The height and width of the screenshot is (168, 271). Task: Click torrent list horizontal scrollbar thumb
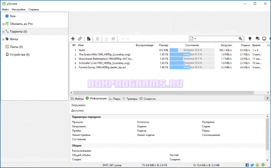(x=164, y=93)
